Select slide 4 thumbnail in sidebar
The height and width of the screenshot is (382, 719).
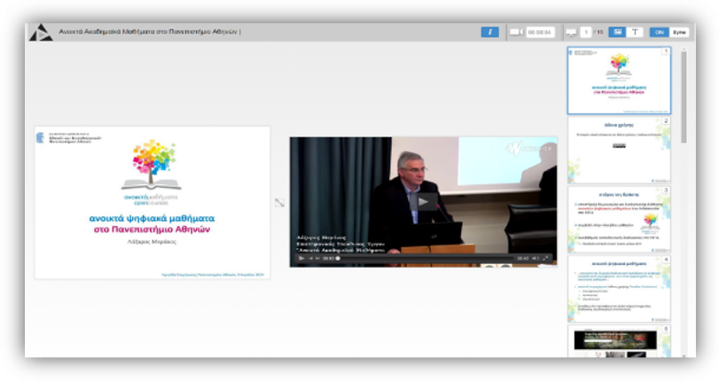(620, 286)
